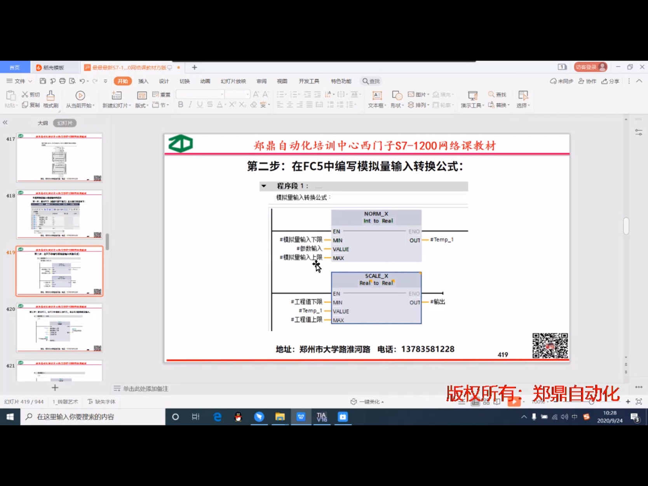Click the Cut (剪切) scissors button
Image resolution: width=648 pixels, height=486 pixels.
click(x=31, y=94)
